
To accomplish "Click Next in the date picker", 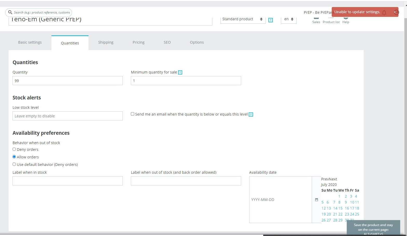I will click(x=333, y=179).
